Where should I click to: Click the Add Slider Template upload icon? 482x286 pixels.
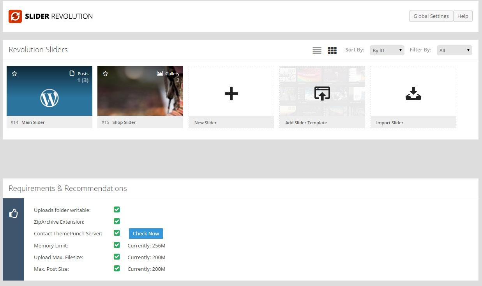[x=322, y=94]
